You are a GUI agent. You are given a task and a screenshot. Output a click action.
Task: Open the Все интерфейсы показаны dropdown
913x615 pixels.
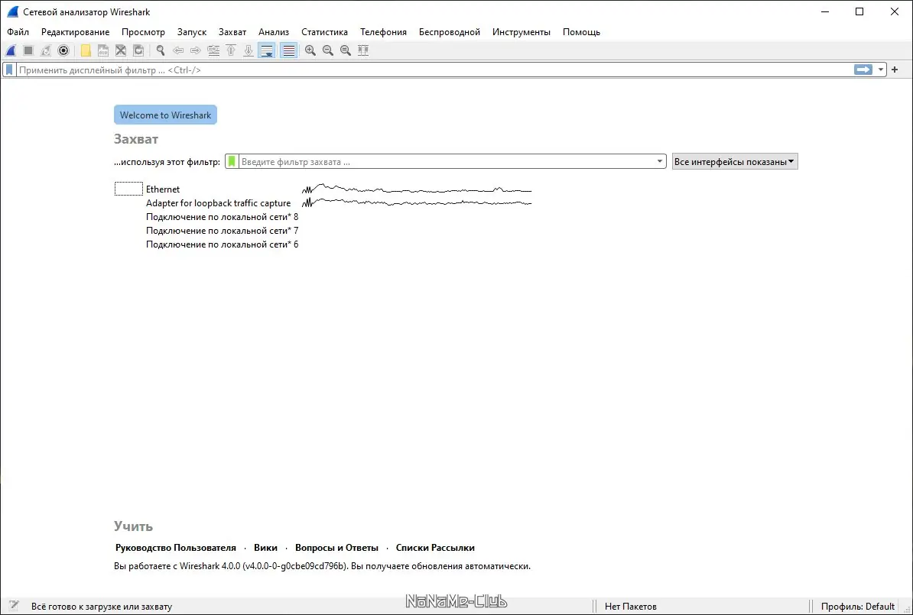[735, 162]
